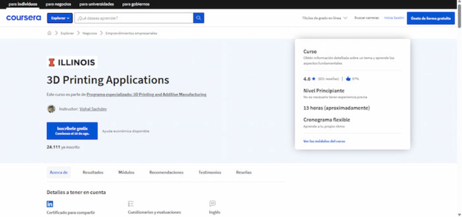Open the Buscar carreras link

pos(366,18)
